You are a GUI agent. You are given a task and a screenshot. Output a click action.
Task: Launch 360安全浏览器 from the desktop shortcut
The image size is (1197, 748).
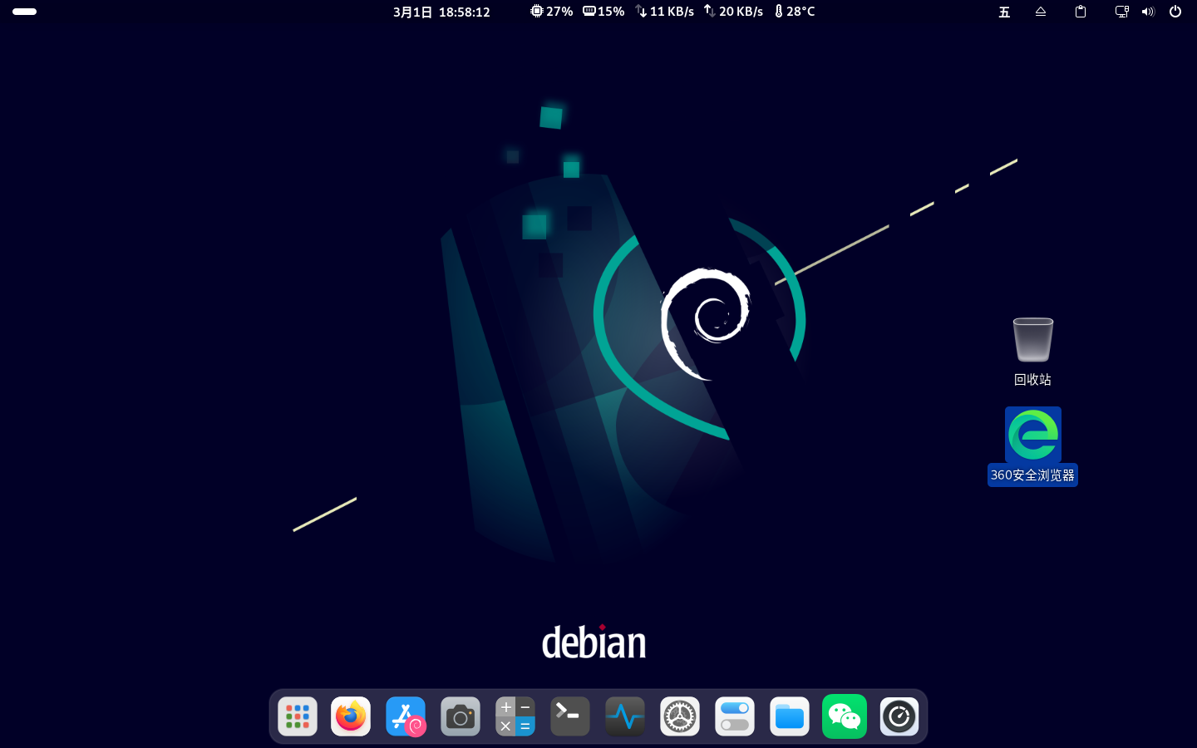coord(1032,433)
